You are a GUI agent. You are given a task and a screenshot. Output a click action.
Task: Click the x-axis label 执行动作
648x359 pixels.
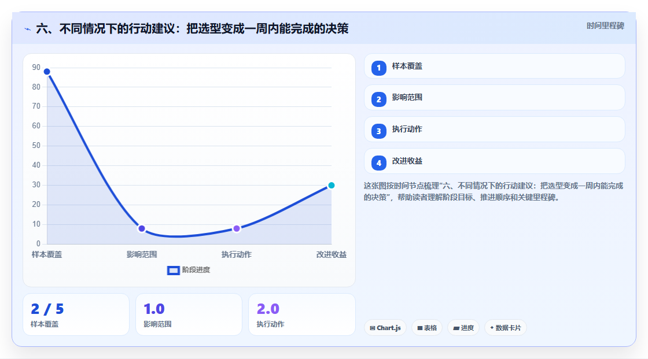pos(237,254)
